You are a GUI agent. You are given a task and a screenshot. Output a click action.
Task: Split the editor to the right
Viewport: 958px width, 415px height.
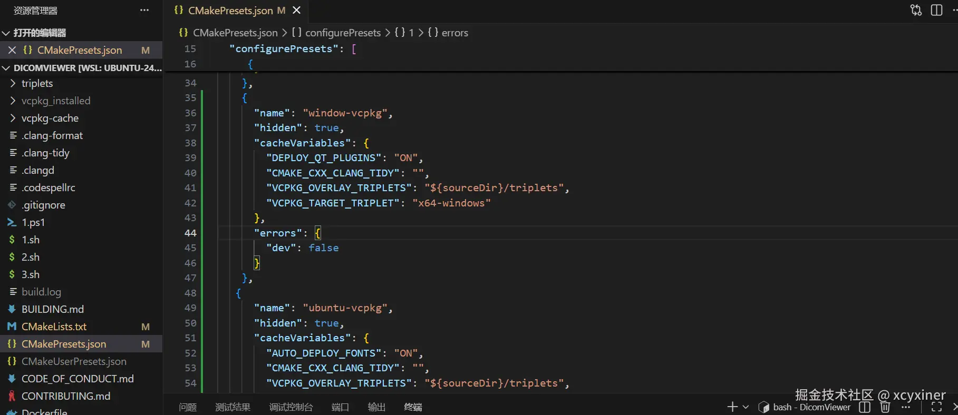tap(936, 10)
